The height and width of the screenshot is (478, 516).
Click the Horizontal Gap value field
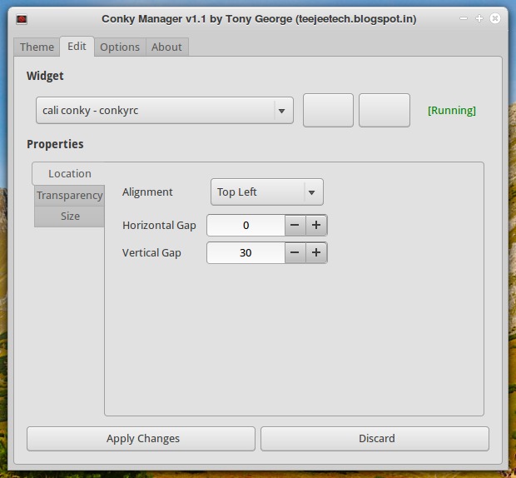coord(246,225)
